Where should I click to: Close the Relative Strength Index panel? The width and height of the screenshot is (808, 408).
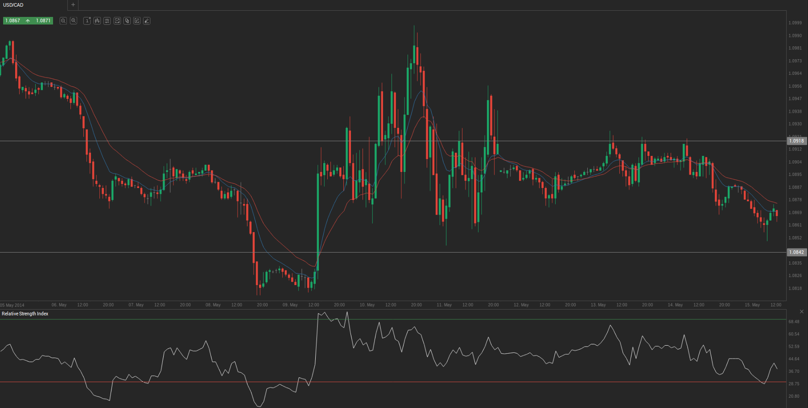tap(802, 311)
